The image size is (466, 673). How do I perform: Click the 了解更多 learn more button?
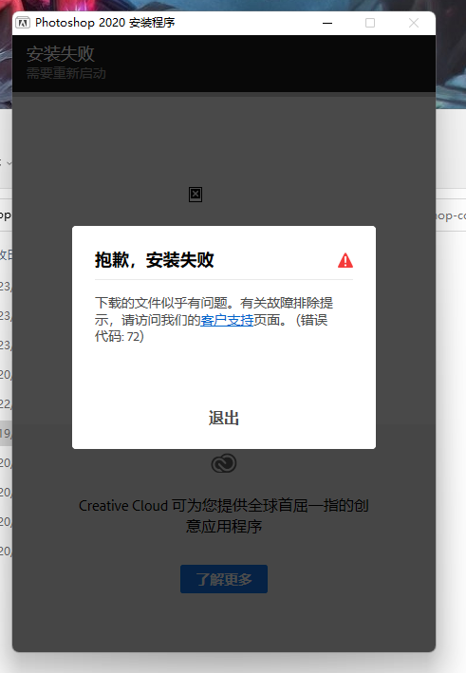point(224,579)
